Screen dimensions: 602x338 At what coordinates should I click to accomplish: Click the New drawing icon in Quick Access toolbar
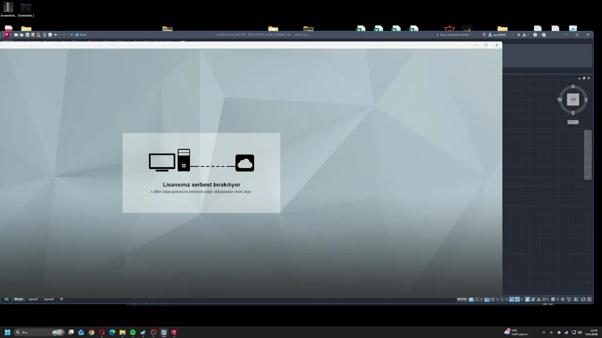[16, 34]
